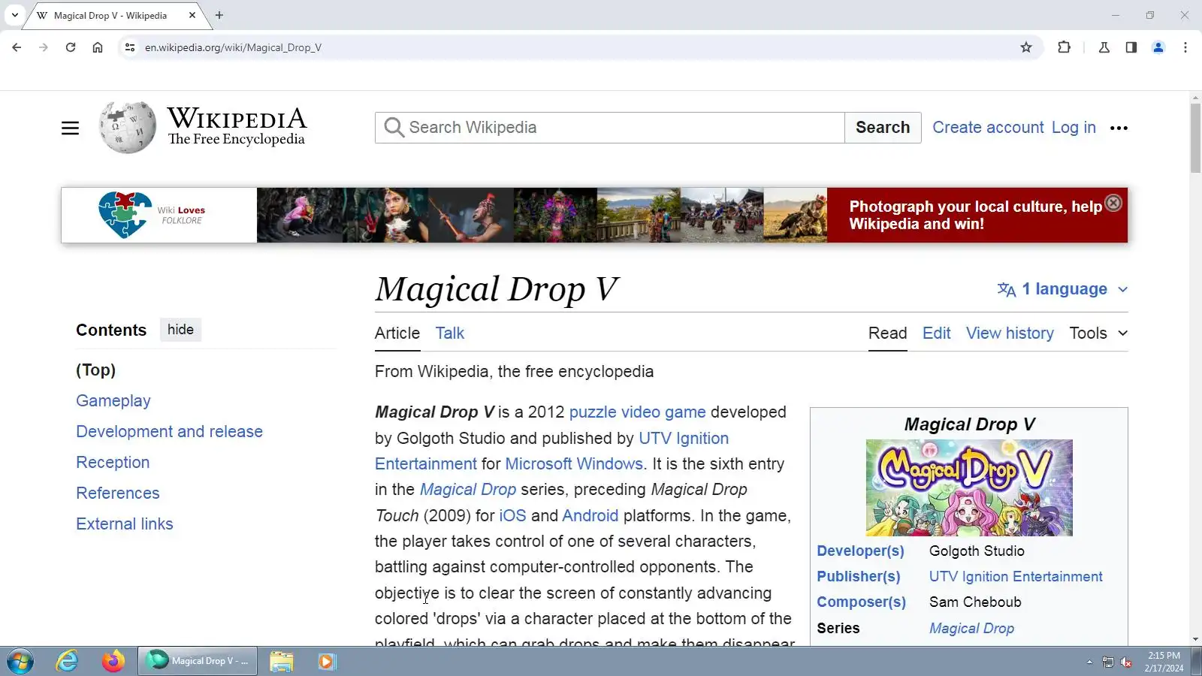Open the Extensions puzzle icon
1202x676 pixels.
point(1064,47)
